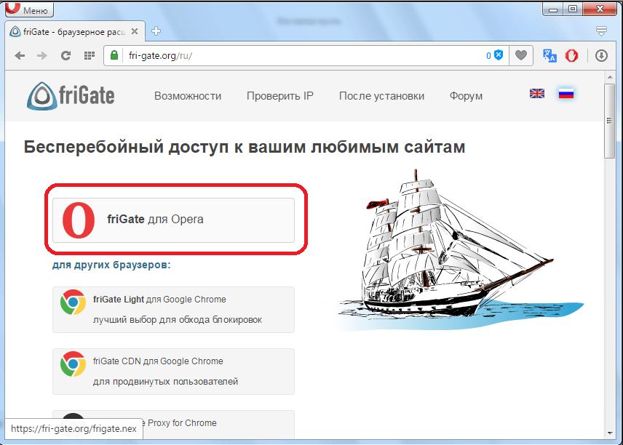Click the address bar with fri-gate.org/ru/
623x445 pixels.
point(306,55)
